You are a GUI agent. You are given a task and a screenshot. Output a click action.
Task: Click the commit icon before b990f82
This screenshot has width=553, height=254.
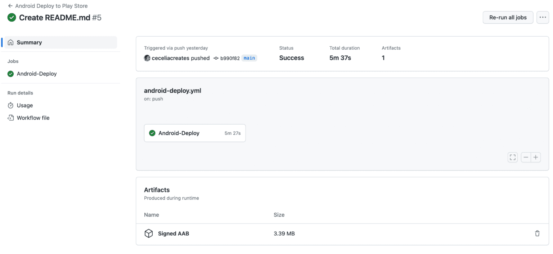click(x=216, y=58)
